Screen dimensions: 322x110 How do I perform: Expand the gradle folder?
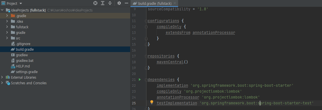[7, 32]
